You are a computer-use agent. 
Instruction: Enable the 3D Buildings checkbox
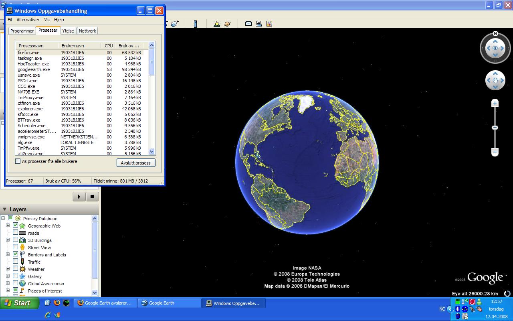point(16,240)
